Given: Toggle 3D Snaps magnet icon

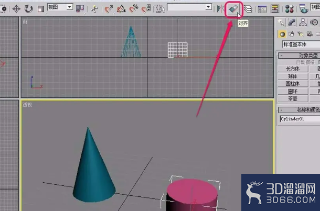Looking at the screenshot, I should 109,9.
